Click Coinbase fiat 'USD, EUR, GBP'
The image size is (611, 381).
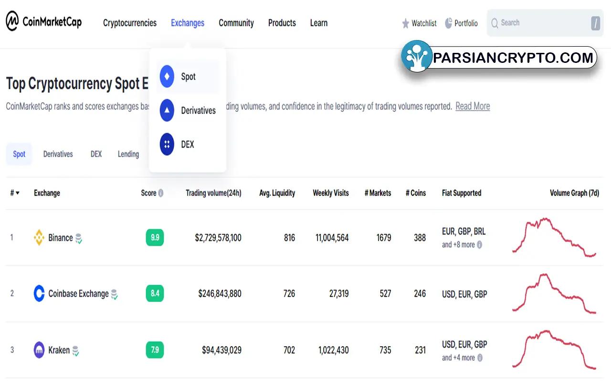[x=464, y=294]
